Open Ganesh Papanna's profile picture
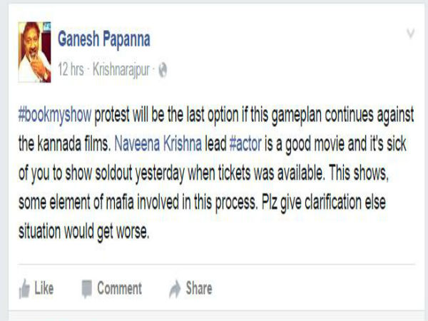This screenshot has width=428, height=321. 34,52
